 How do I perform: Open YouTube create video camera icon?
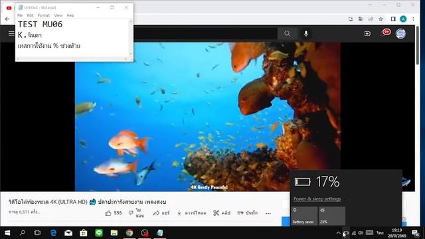[368, 34]
